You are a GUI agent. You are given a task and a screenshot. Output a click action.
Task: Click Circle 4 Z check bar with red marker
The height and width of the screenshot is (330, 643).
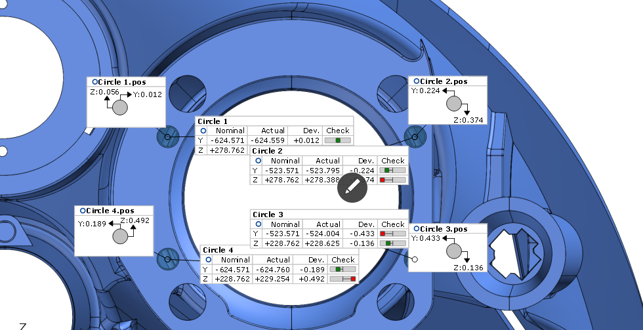[342, 279]
